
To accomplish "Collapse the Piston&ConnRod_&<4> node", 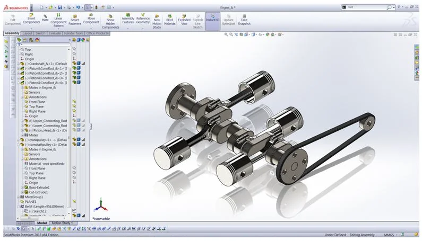I will [x=18, y=83].
